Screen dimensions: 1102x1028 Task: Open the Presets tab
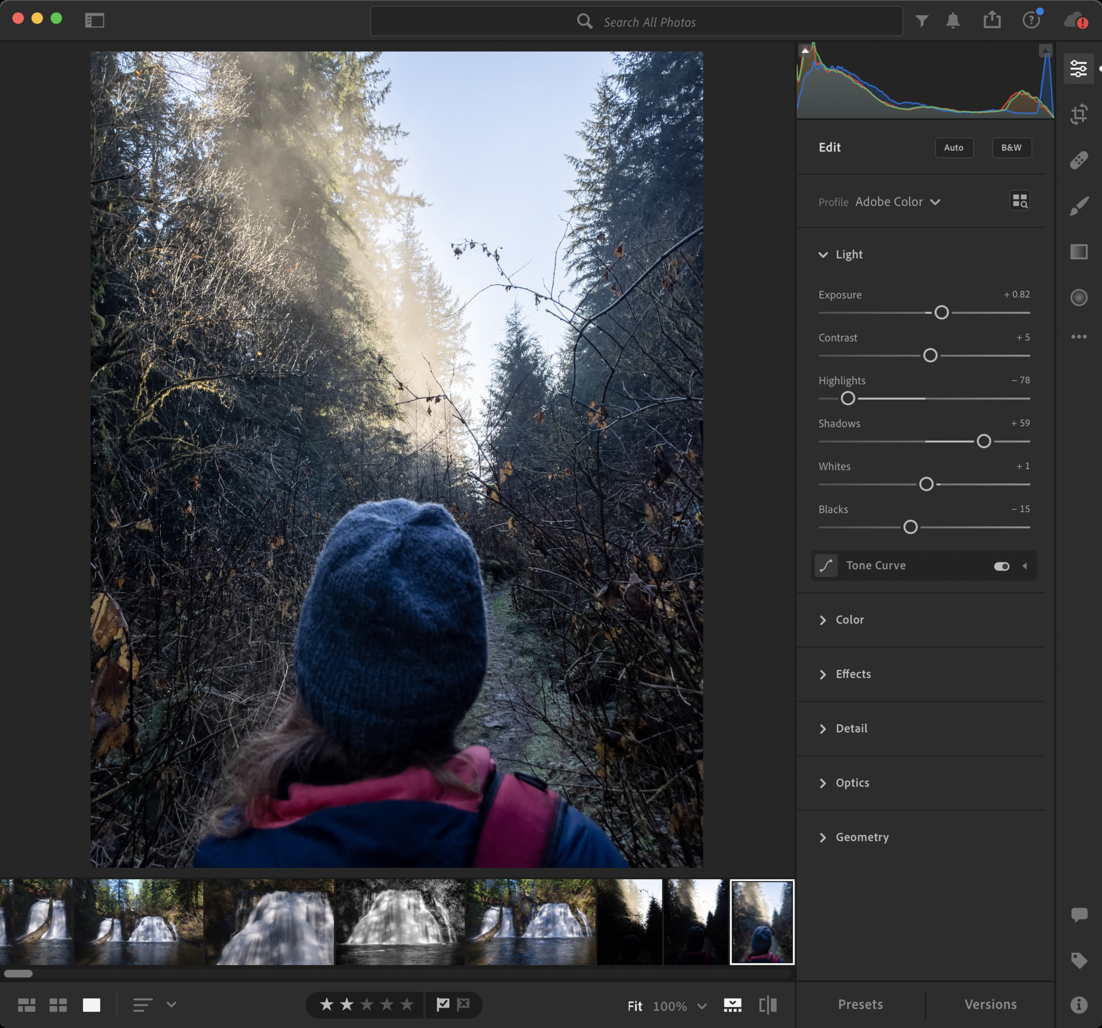860,1004
